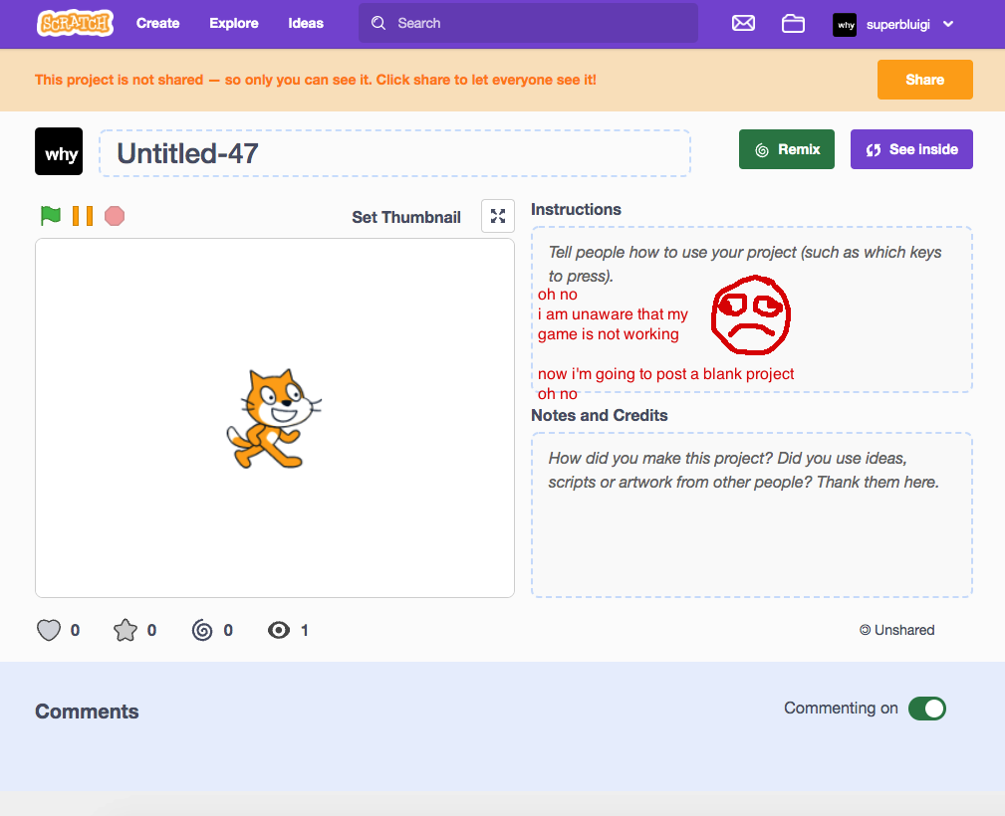
Task: Open the My Stuff folder icon
Action: [x=793, y=24]
